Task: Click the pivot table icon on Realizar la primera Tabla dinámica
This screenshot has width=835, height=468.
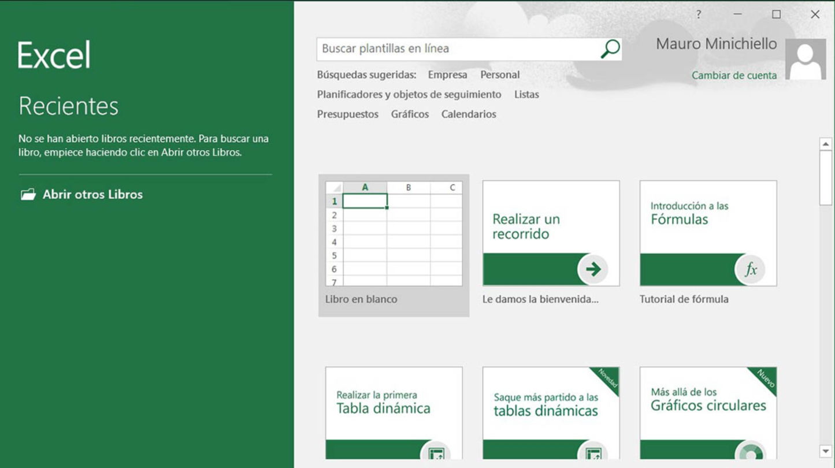Action: 436,451
